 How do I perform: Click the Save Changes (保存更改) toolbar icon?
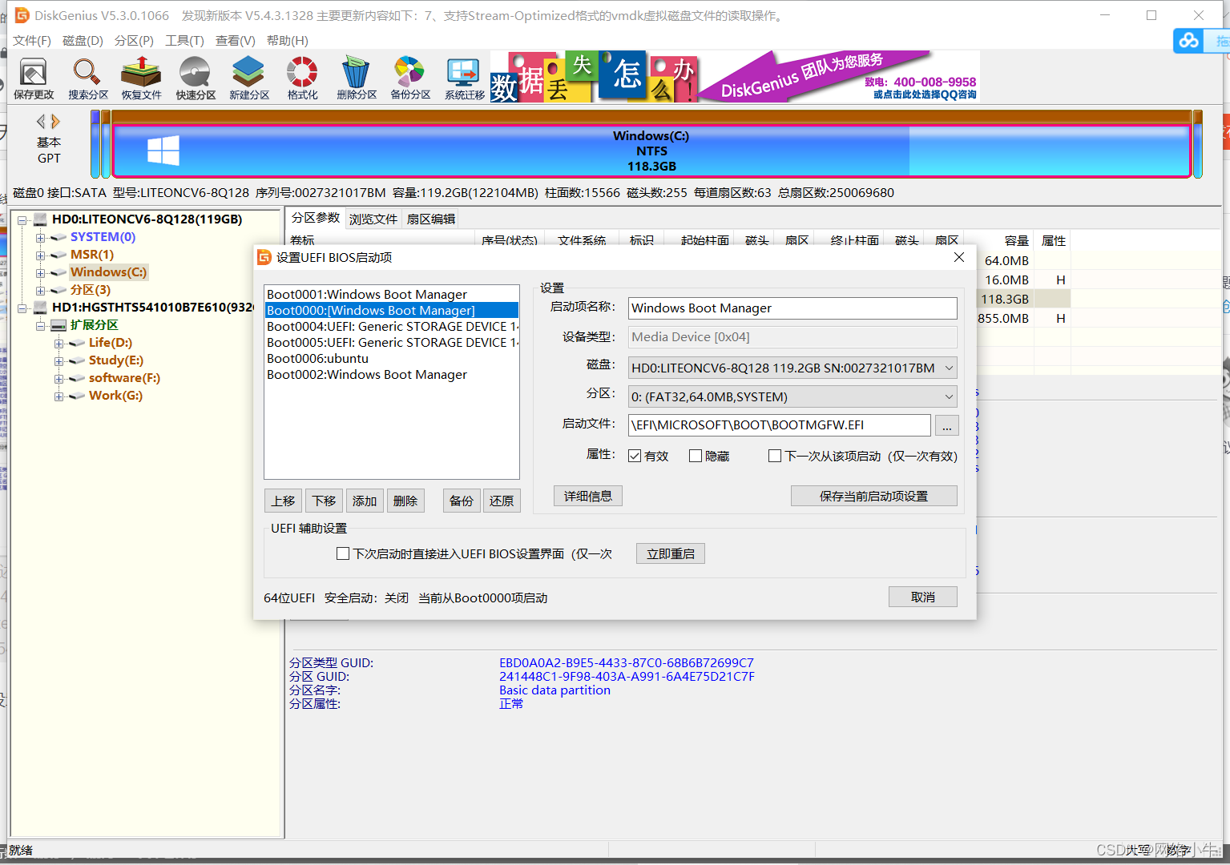click(33, 78)
